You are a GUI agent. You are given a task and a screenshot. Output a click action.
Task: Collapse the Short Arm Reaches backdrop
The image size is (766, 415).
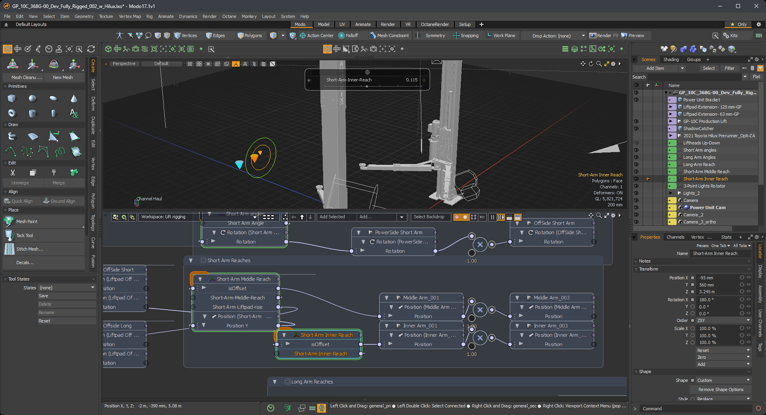(191, 261)
